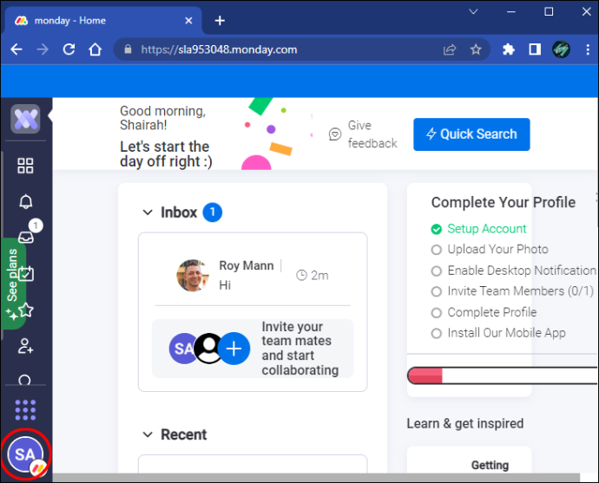This screenshot has height=483, width=599.
Task: Open the monday workspace logo icon
Action: [25, 119]
